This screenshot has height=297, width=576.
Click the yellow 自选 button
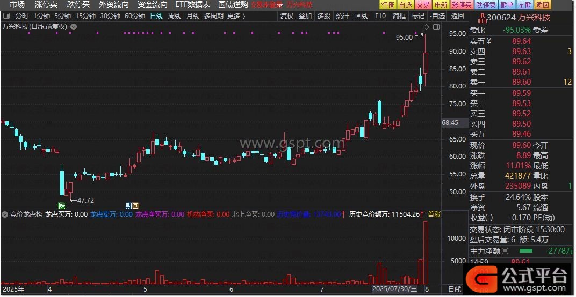(x=406, y=5)
